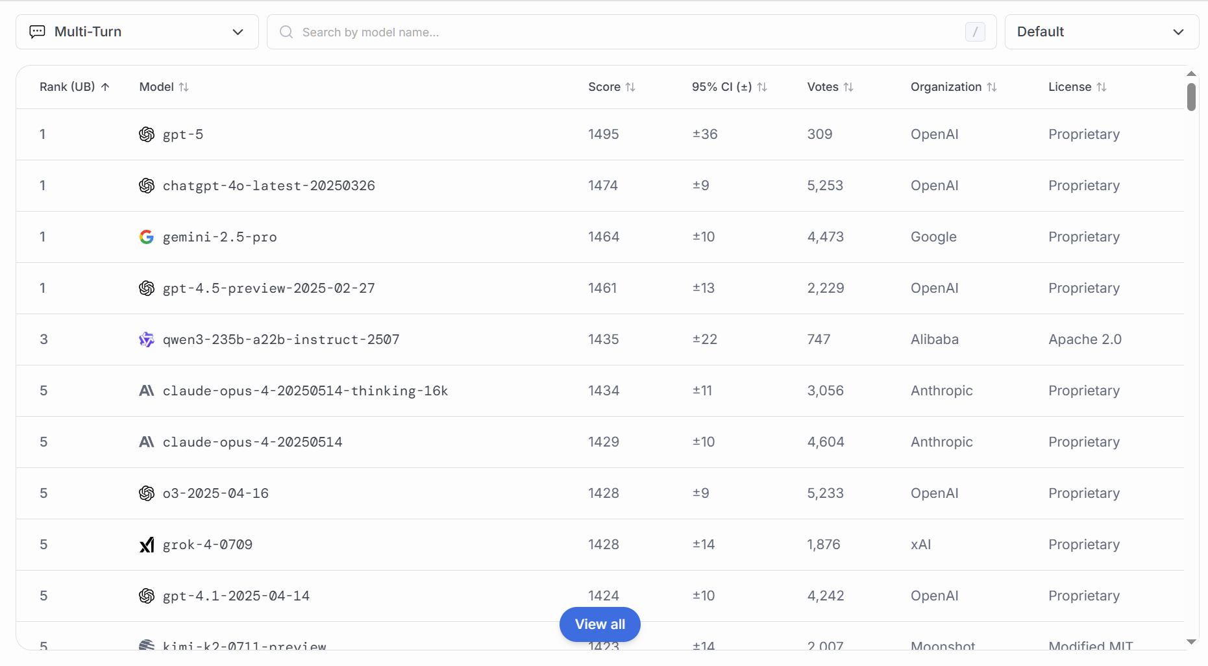Open the grok-4-0709 model name
This screenshot has height=666, width=1208.
coord(208,545)
